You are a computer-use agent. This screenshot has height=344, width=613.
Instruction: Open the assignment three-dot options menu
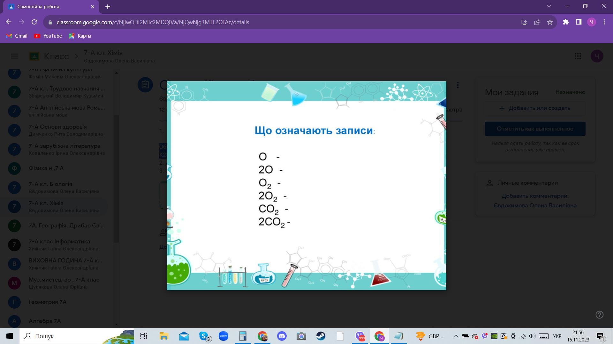(x=458, y=85)
